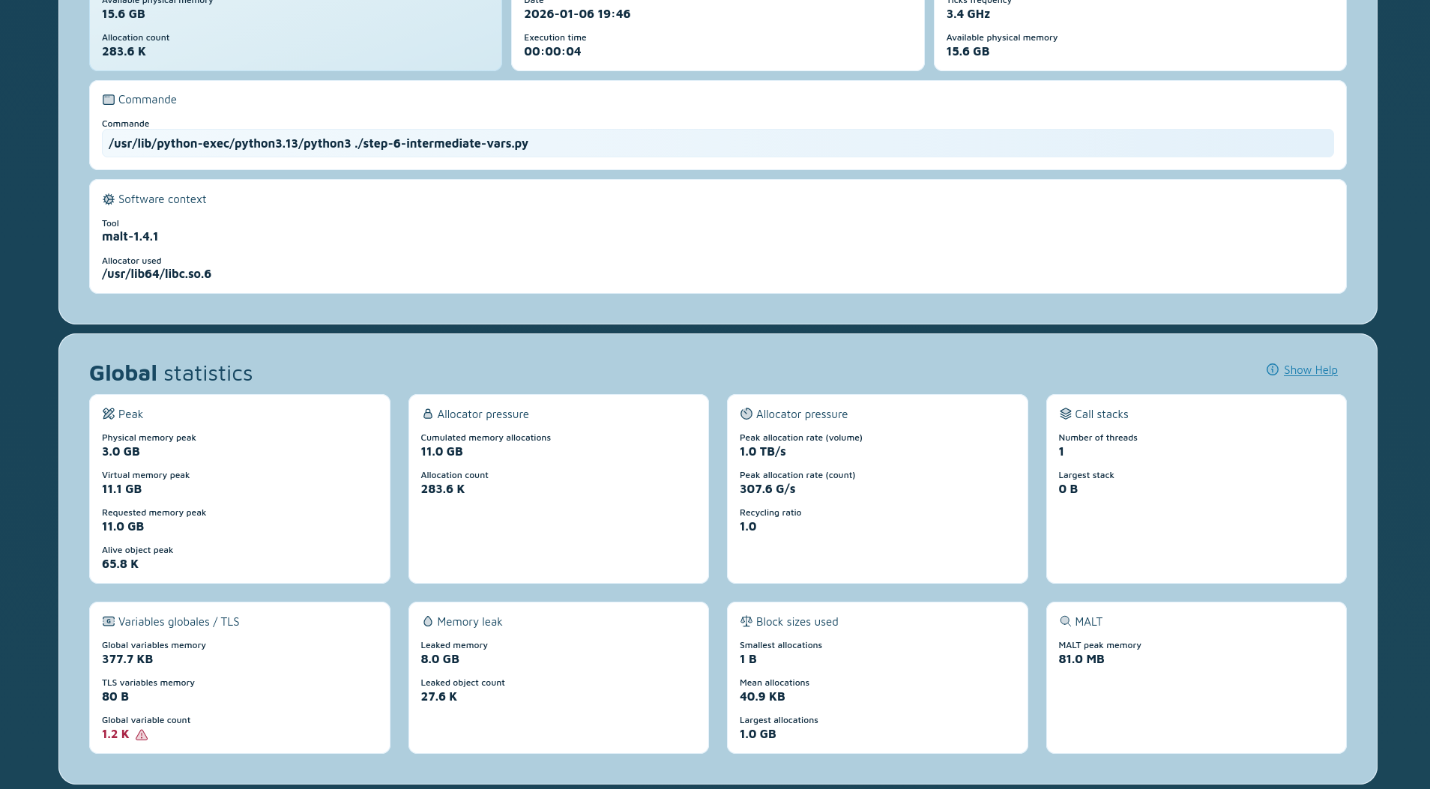Click the /usr/lib64/libc.so.6 allocator path
1430x789 pixels.
click(x=157, y=274)
